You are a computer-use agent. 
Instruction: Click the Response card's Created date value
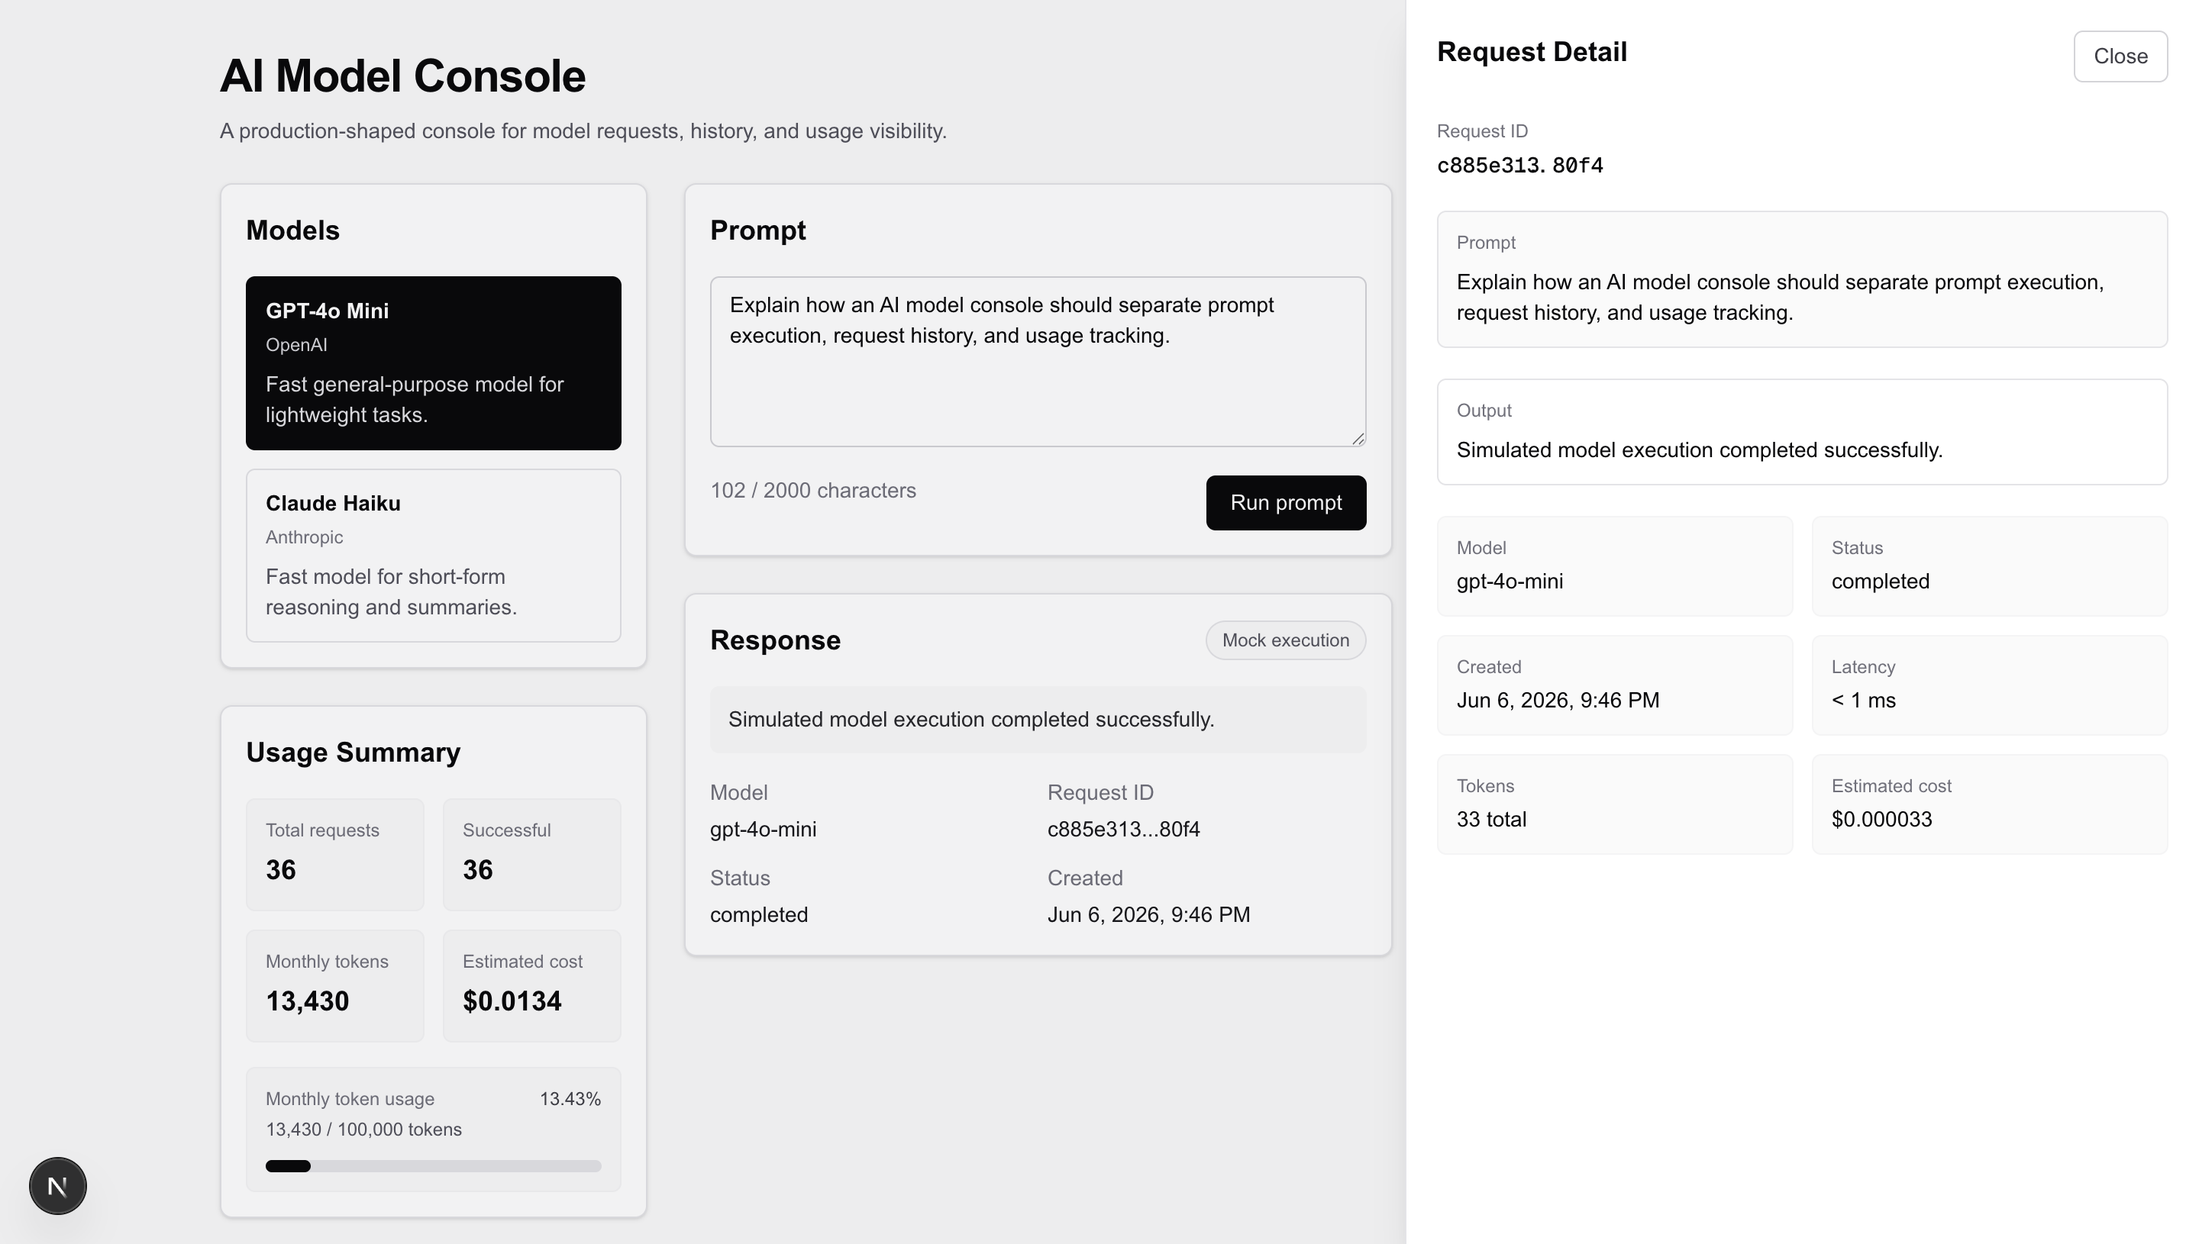pyautogui.click(x=1148, y=915)
